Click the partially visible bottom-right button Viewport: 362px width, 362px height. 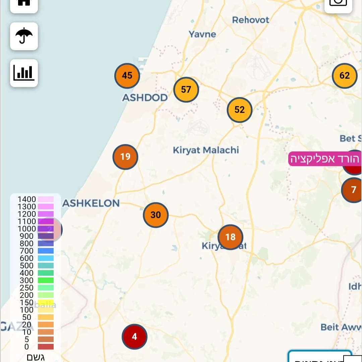point(320,357)
